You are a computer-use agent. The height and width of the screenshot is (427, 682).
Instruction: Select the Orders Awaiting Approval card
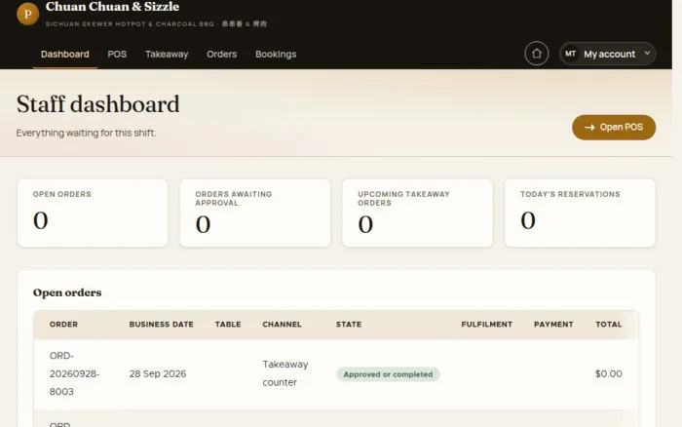(255, 213)
